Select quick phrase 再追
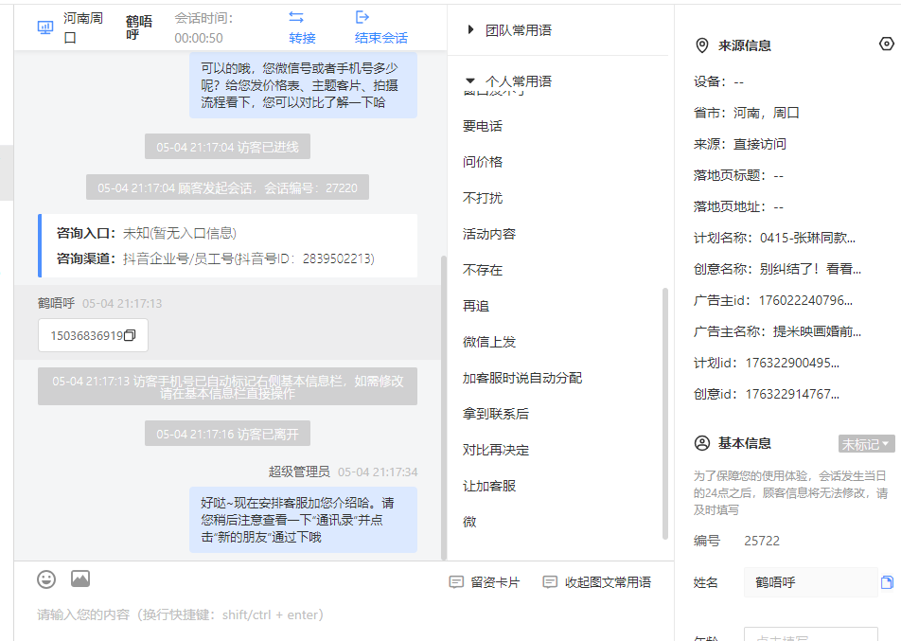Screen dimensions: 901x641 tap(476, 306)
